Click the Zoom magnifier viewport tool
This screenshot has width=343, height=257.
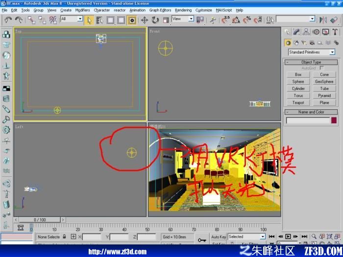(314, 236)
